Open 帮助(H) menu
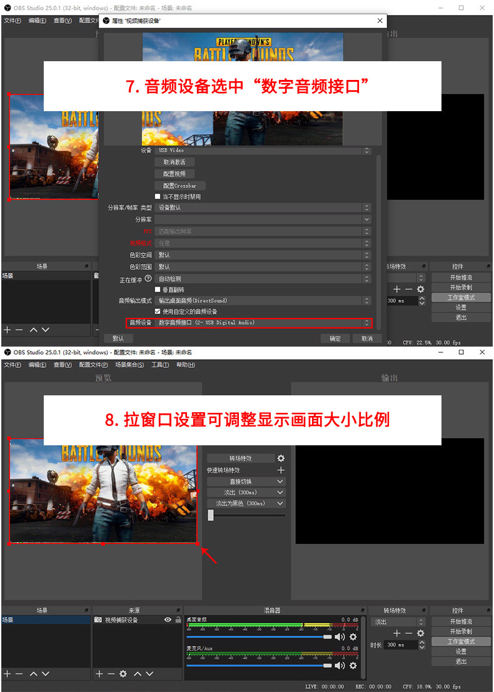Image resolution: width=494 pixels, height=692 pixels. point(186,365)
